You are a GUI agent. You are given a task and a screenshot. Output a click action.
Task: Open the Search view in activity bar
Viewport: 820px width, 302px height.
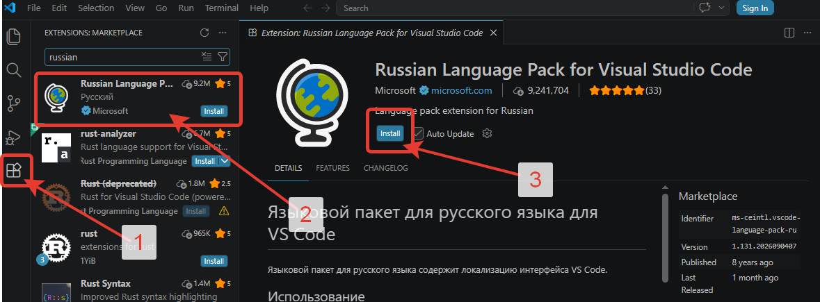click(14, 70)
